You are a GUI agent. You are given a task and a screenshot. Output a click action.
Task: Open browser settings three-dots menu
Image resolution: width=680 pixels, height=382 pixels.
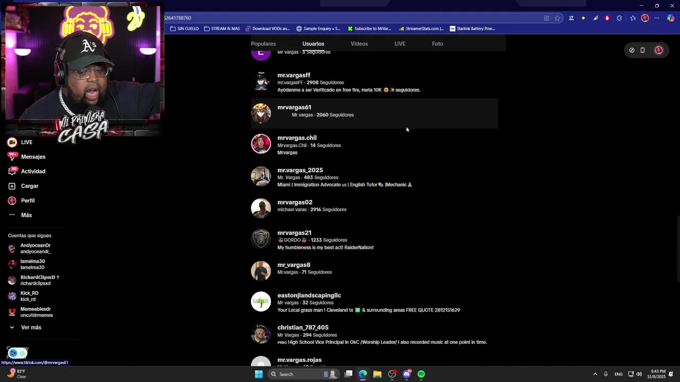point(657,18)
